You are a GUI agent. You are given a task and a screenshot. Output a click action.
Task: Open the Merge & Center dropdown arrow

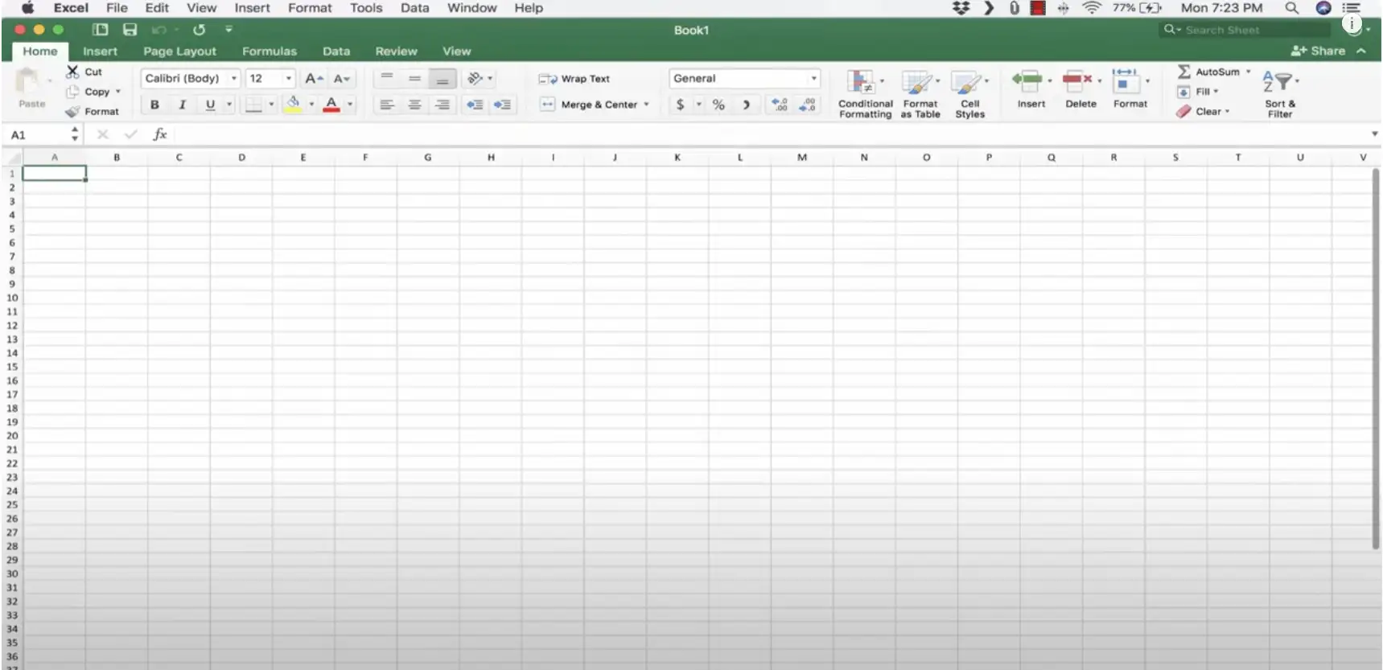point(646,105)
